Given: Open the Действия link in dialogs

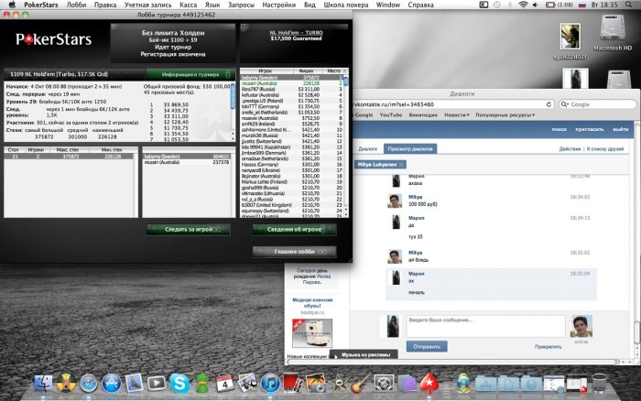Looking at the screenshot, I should [570, 149].
